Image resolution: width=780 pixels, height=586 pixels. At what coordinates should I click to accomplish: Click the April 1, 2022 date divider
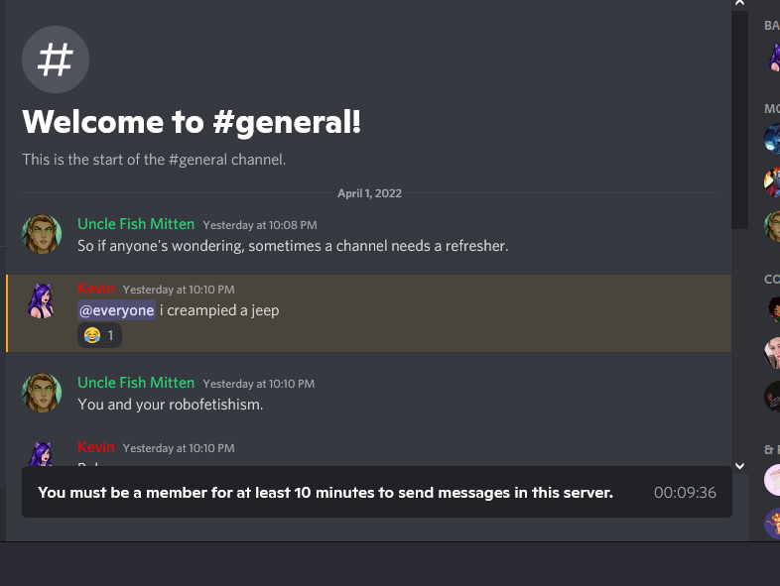tap(369, 193)
